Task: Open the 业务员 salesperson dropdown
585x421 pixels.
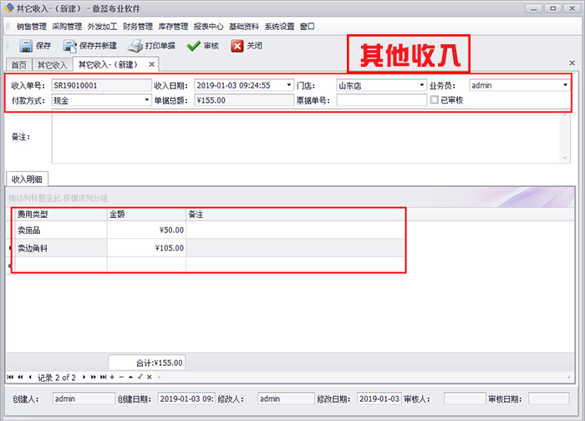Action: 565,85
